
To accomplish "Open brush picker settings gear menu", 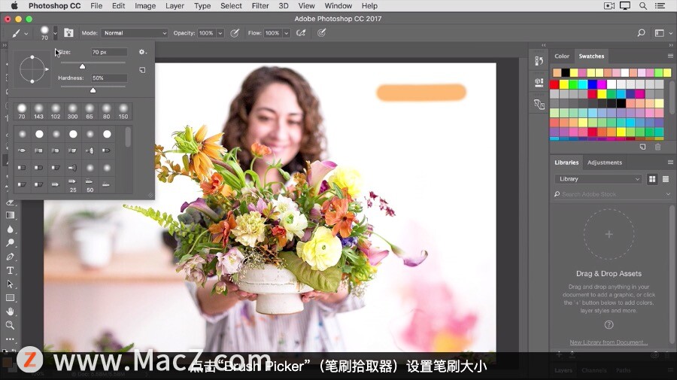I will click(142, 52).
